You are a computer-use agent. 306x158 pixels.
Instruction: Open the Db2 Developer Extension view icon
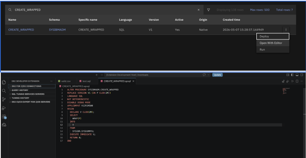[4, 125]
